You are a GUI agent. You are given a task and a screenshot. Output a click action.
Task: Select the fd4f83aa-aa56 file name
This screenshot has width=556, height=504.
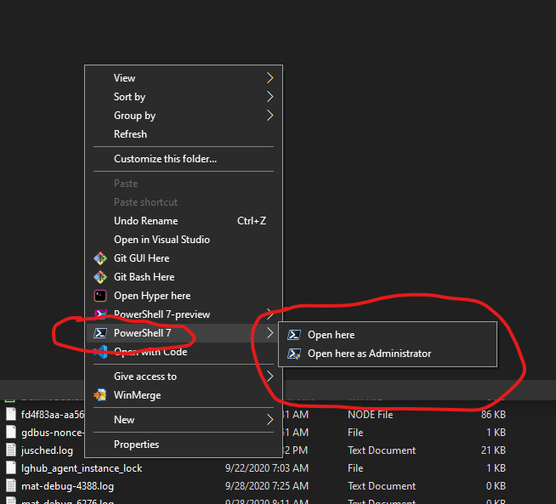53,414
